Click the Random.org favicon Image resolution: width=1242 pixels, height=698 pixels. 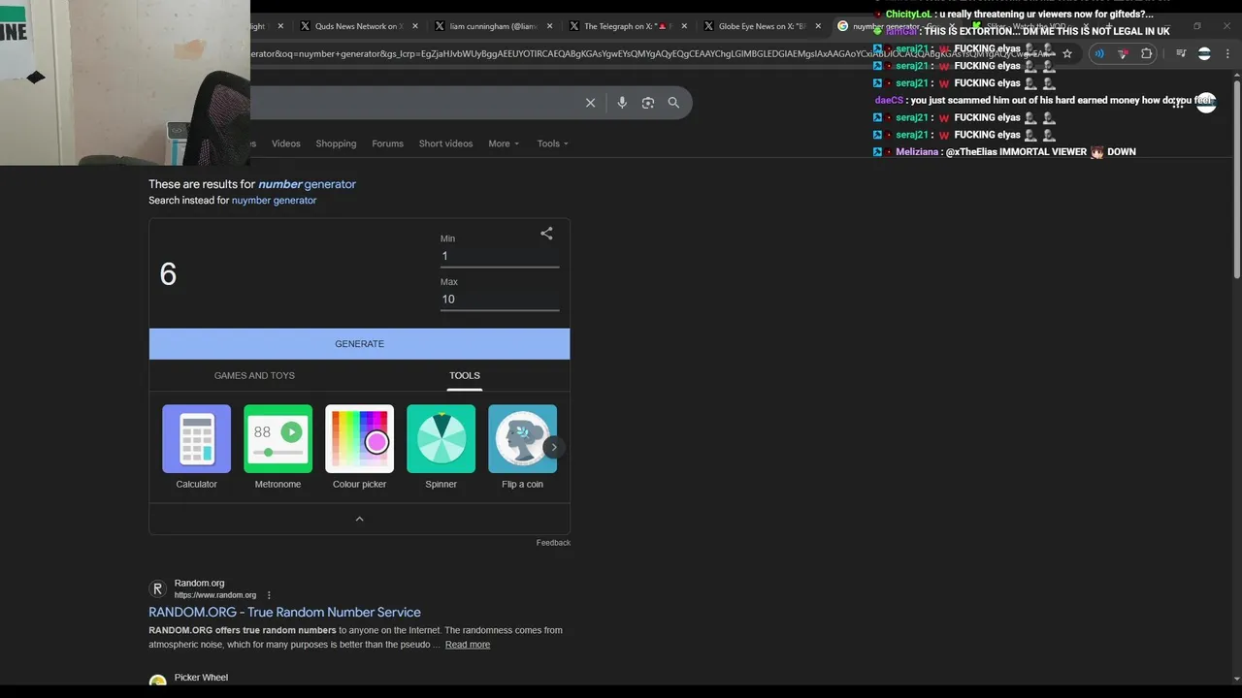(x=157, y=588)
